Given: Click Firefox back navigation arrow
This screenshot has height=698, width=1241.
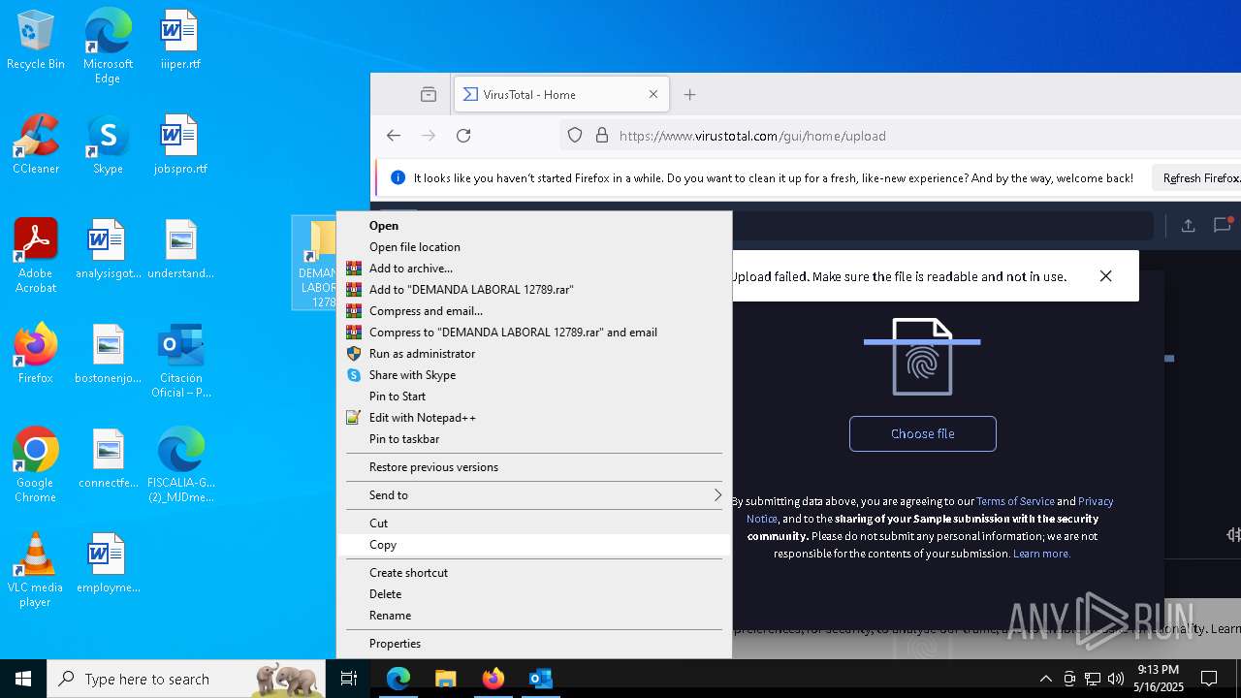Looking at the screenshot, I should pos(394,136).
